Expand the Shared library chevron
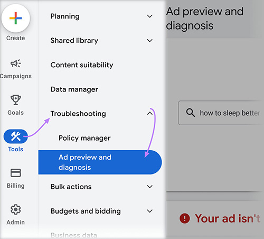 tap(150, 41)
